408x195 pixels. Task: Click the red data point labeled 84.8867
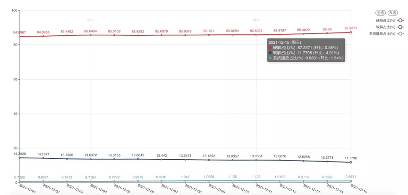tap(20, 36)
